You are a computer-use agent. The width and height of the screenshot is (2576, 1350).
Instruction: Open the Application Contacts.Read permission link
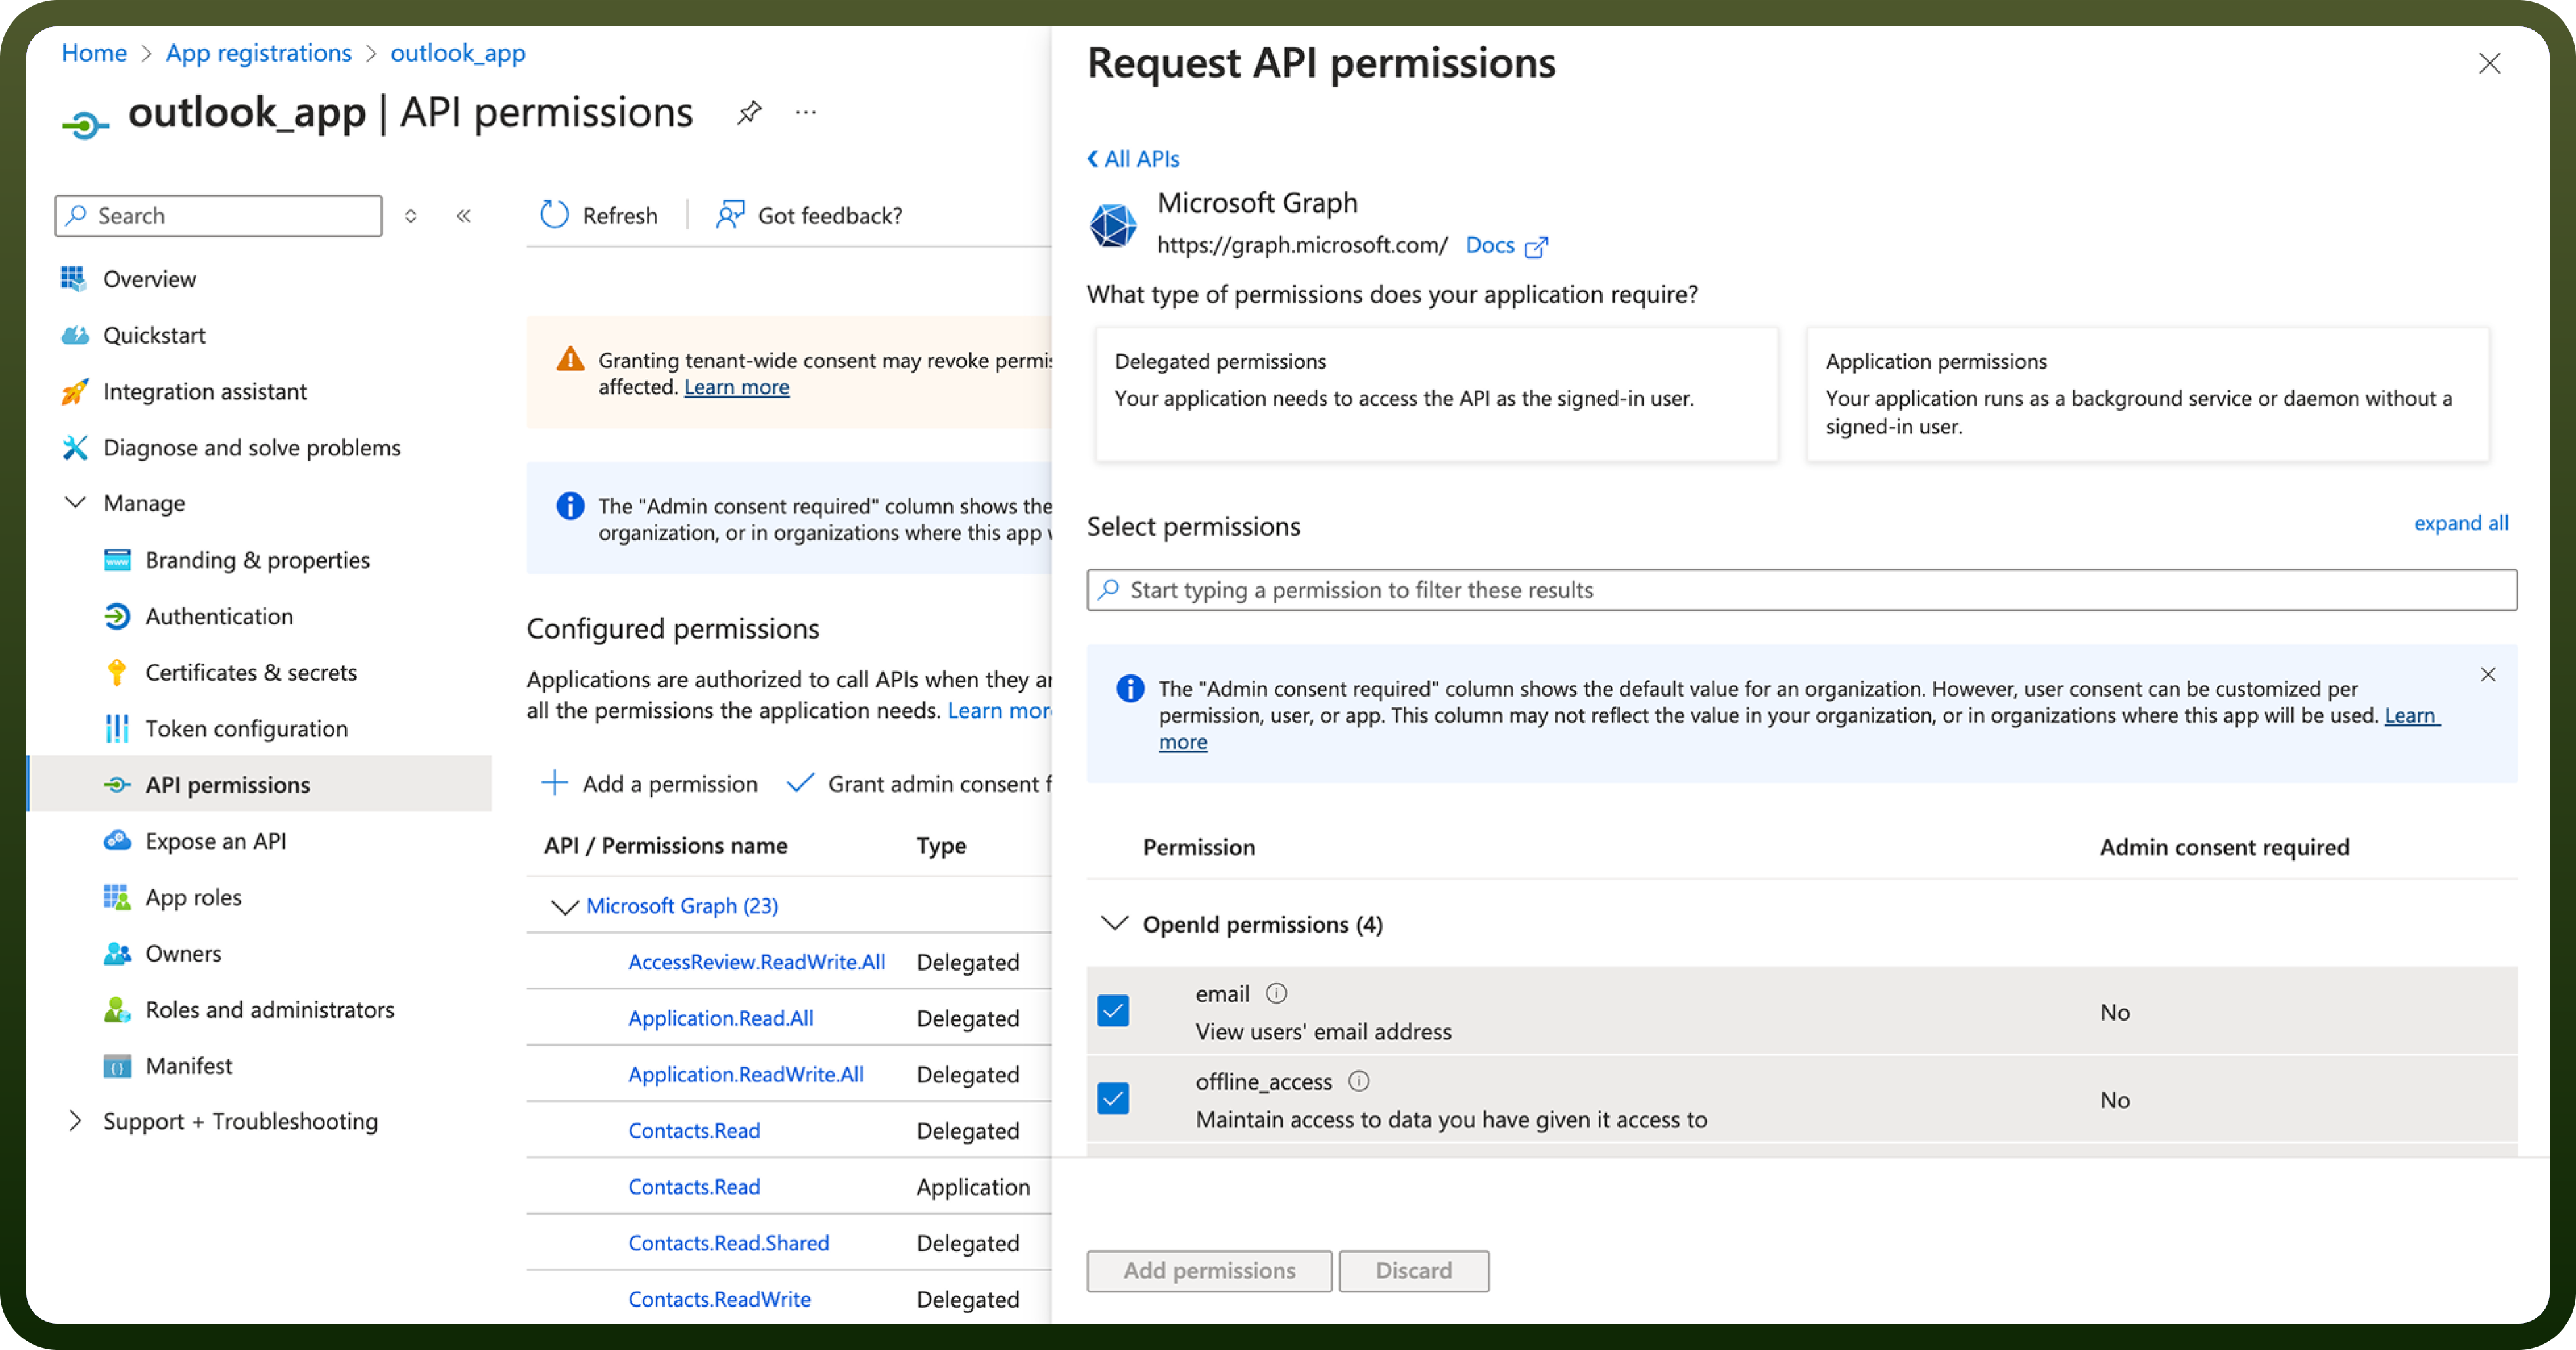click(694, 1187)
